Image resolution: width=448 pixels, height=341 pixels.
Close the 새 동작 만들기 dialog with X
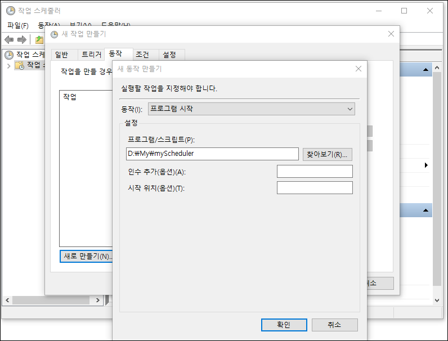point(358,69)
